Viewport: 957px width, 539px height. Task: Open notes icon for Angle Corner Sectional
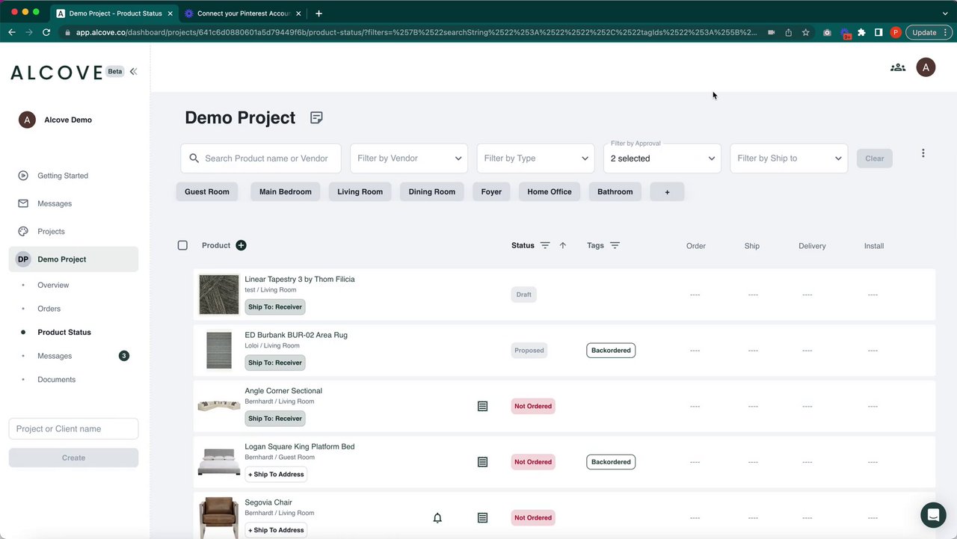click(x=482, y=406)
